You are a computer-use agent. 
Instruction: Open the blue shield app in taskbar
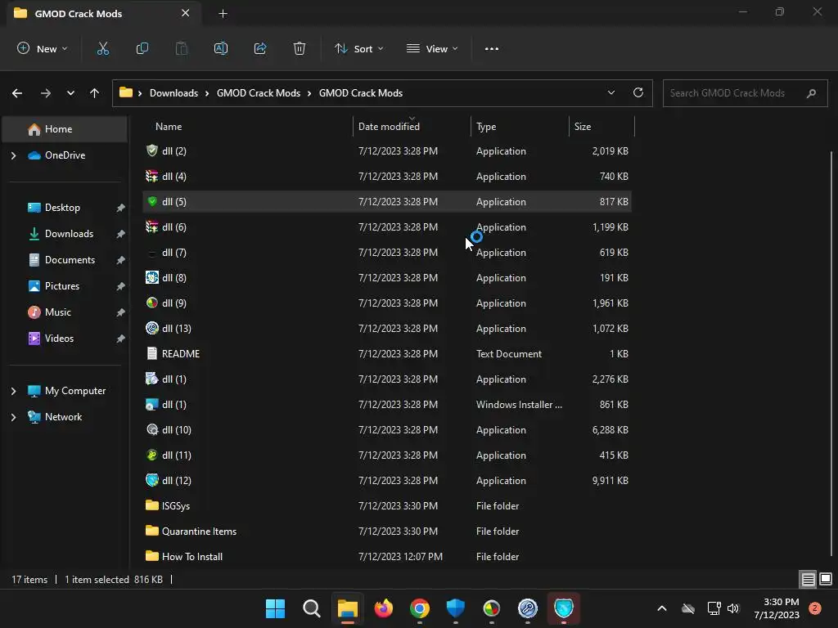tap(455, 608)
